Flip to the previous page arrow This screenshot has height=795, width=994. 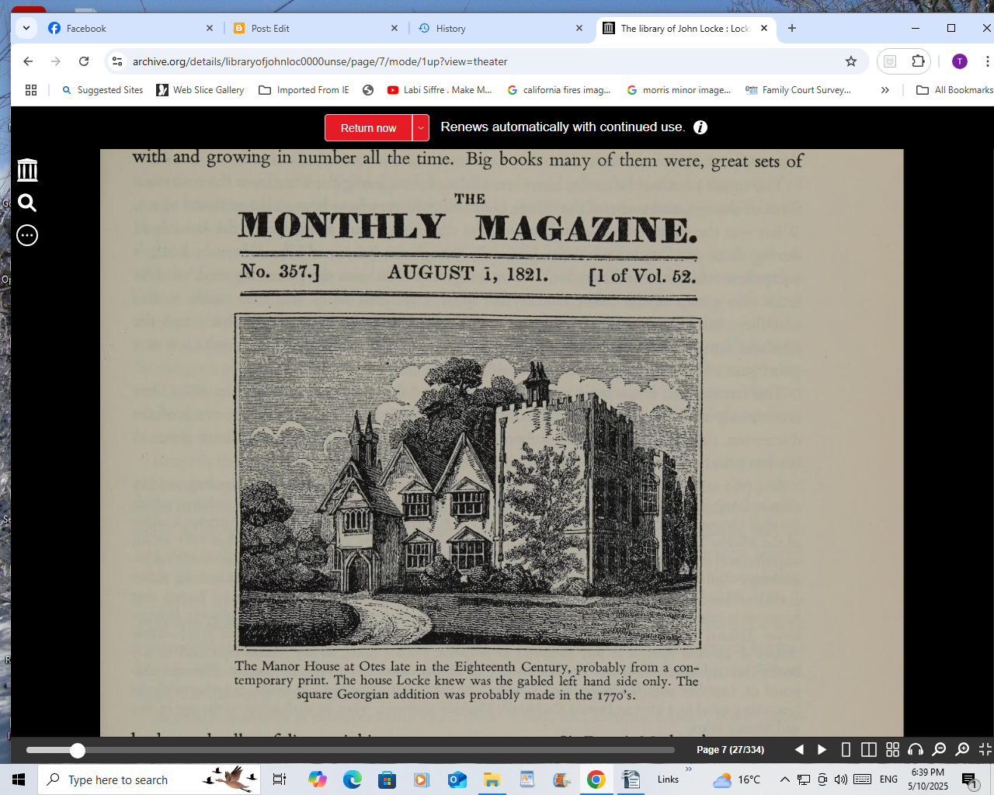(x=799, y=749)
